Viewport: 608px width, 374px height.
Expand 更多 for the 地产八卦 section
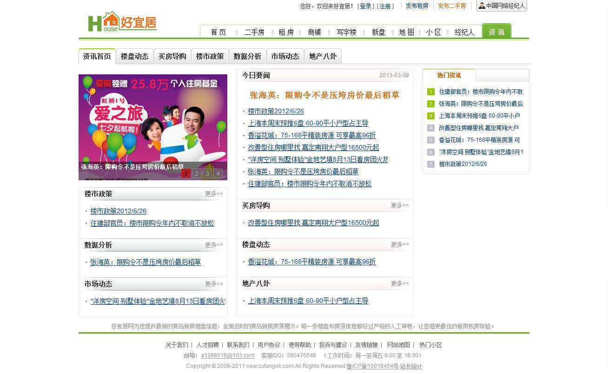pos(400,283)
